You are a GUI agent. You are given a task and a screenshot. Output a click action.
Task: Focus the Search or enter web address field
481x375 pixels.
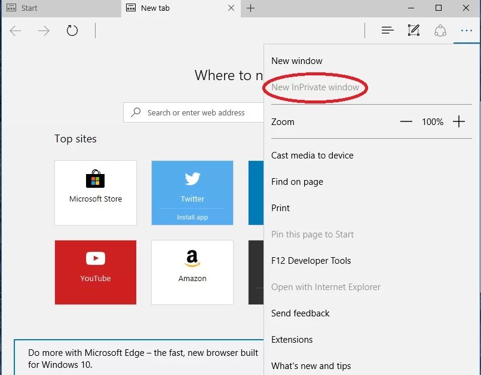pyautogui.click(x=193, y=112)
